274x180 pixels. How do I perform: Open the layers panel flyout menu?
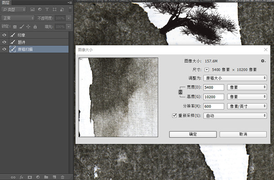click(70, 3)
